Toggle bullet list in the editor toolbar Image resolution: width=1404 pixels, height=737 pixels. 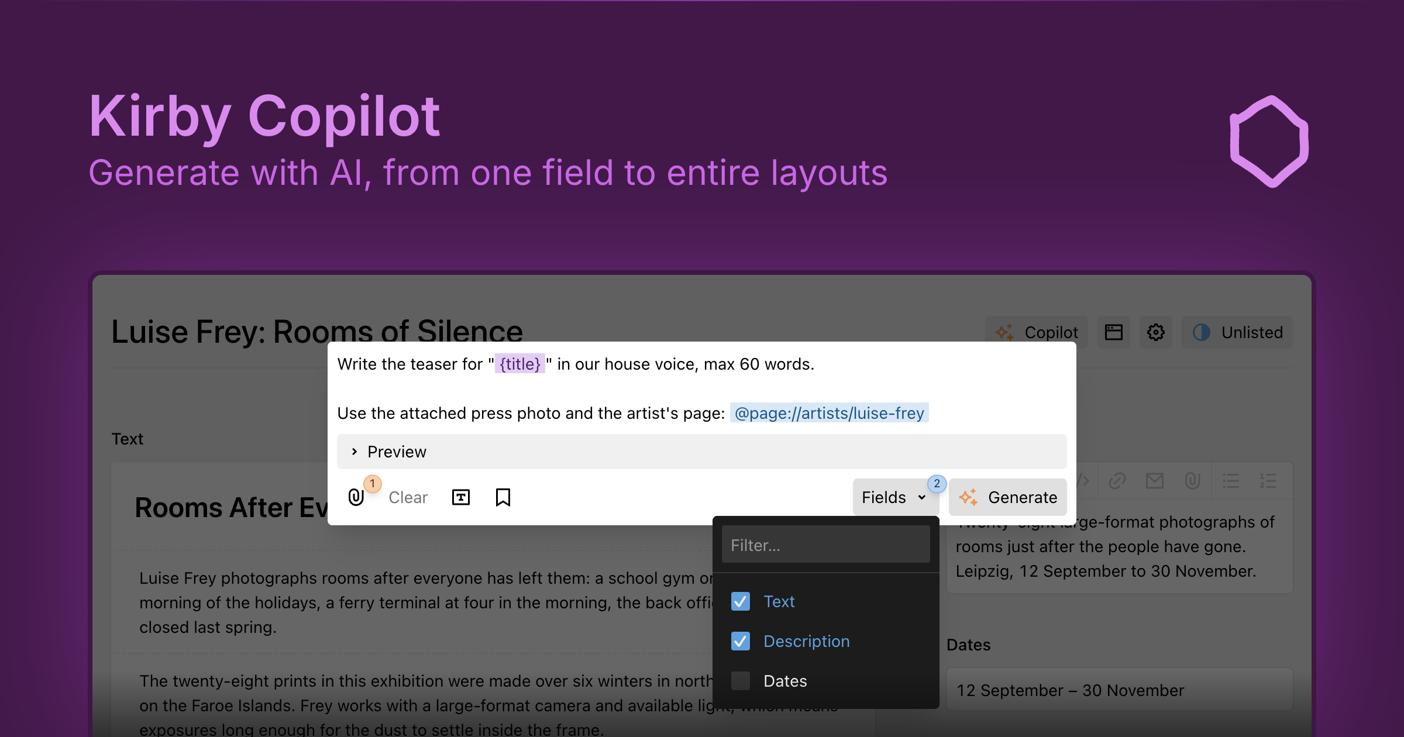pyautogui.click(x=1231, y=481)
